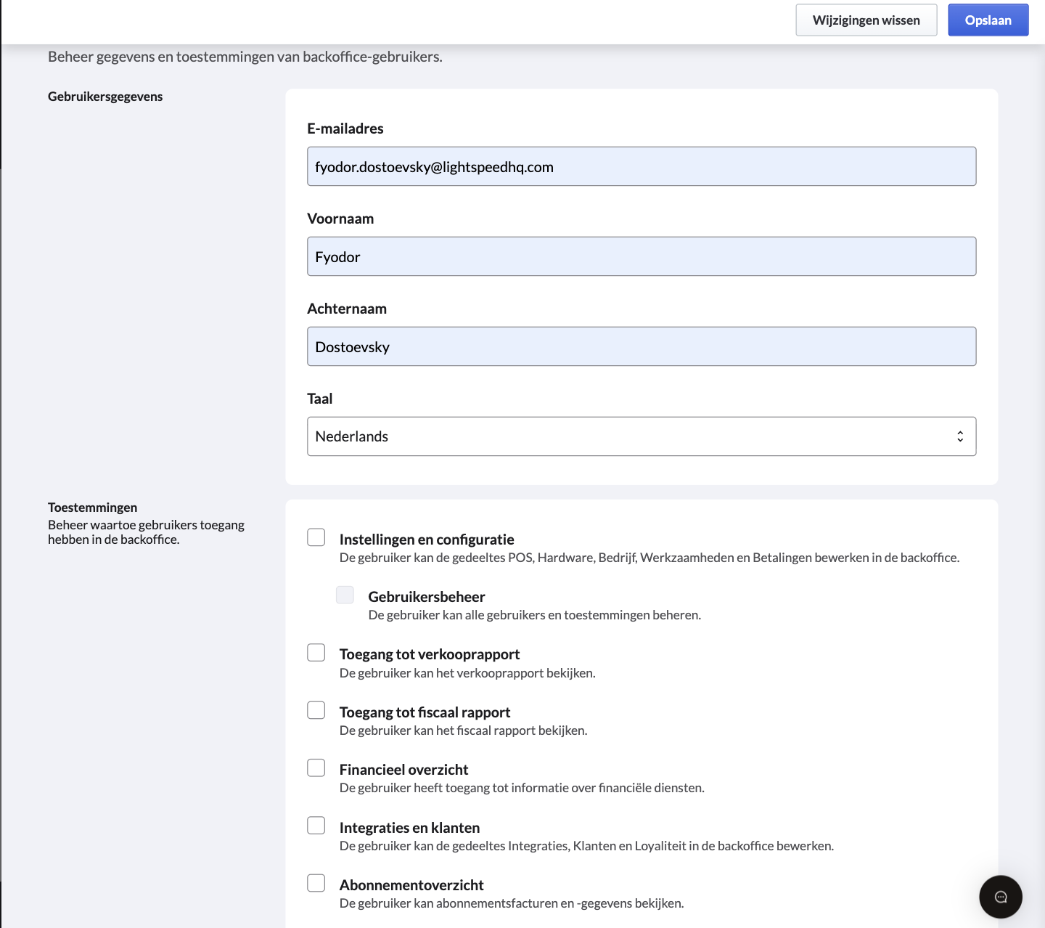The image size is (1045, 928).
Task: Click the Financieel overzicht label
Action: (403, 770)
